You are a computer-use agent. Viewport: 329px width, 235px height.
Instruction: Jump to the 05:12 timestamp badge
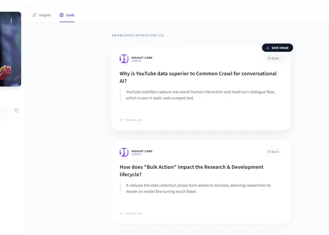pyautogui.click(x=273, y=152)
